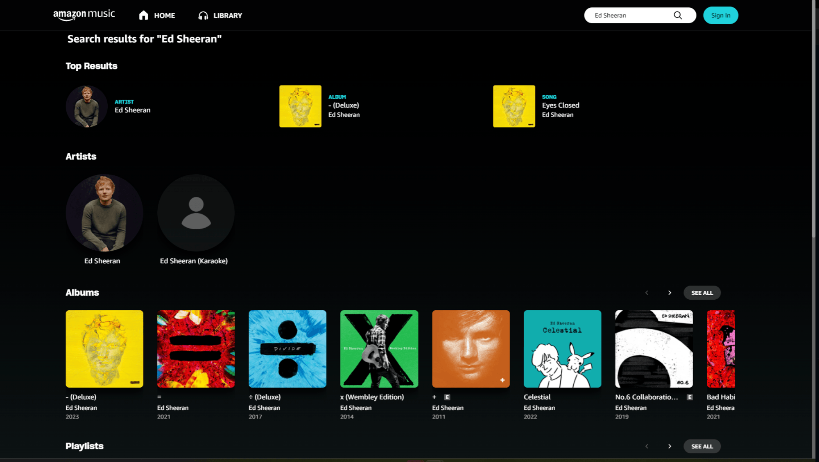Open Ed Sheeran photo in Artists section
This screenshot has height=462, width=819.
tap(104, 213)
